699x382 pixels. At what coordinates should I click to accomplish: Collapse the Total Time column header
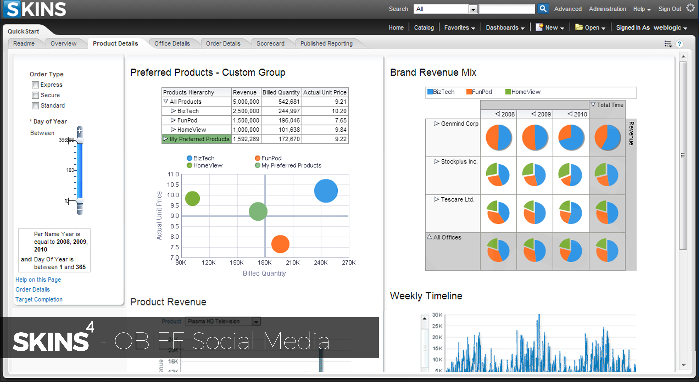click(x=593, y=105)
